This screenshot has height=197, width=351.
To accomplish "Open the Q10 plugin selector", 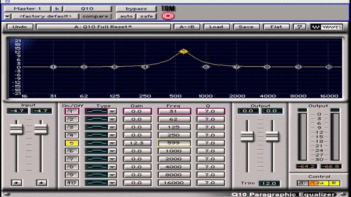I will [87, 9].
